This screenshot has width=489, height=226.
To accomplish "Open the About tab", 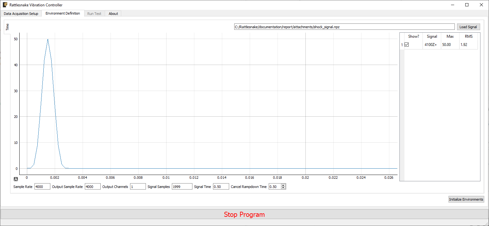I will pos(113,13).
